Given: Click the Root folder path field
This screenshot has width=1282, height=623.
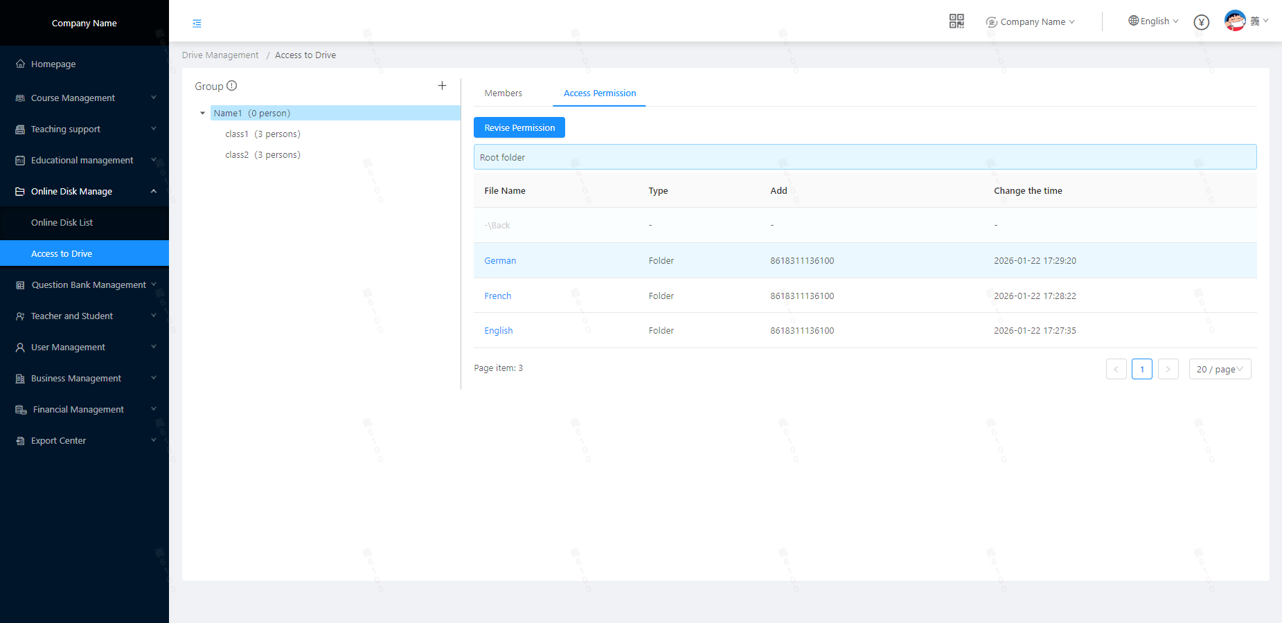Looking at the screenshot, I should [x=864, y=157].
